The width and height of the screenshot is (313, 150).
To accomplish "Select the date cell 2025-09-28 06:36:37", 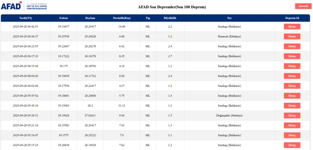I will click(25, 37).
